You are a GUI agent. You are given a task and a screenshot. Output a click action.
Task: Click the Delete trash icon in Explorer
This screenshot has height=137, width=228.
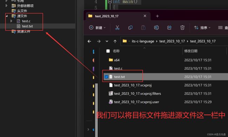tap(182, 28)
